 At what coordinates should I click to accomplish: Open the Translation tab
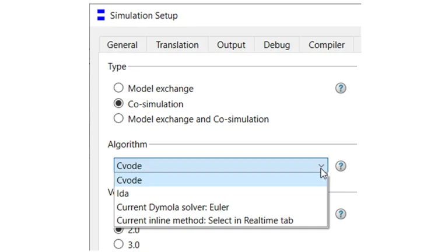(x=177, y=45)
